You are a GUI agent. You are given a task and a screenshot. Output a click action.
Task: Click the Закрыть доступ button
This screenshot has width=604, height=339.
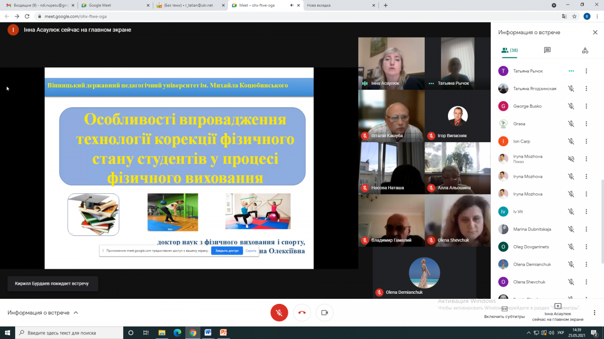point(226,250)
